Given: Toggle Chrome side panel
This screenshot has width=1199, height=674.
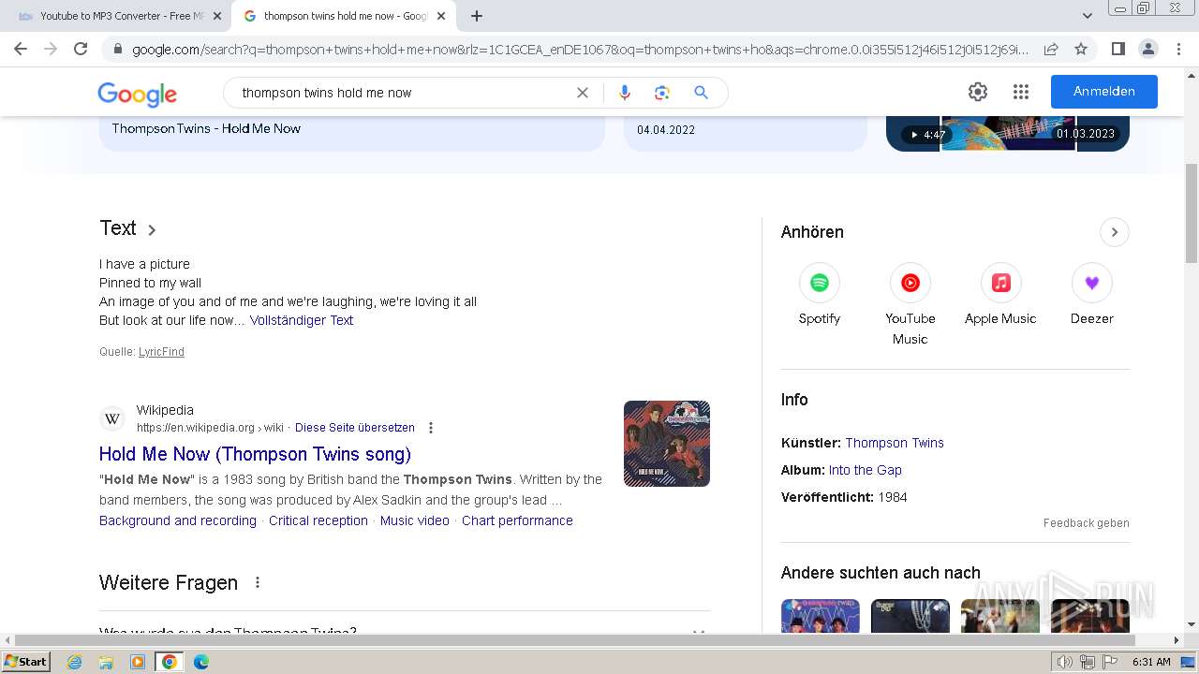Looking at the screenshot, I should (1118, 49).
